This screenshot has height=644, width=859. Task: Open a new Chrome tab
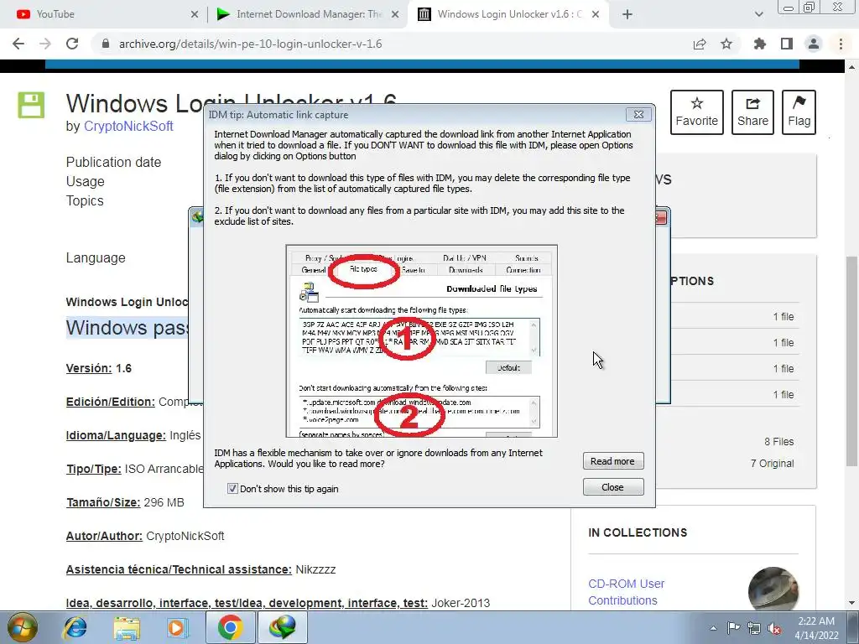(x=627, y=15)
